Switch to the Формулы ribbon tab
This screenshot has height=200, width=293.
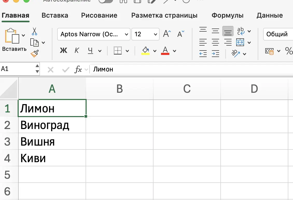[227, 15]
